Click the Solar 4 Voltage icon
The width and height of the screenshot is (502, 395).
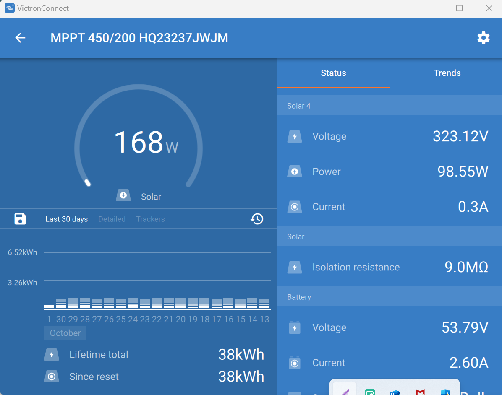[x=295, y=137]
